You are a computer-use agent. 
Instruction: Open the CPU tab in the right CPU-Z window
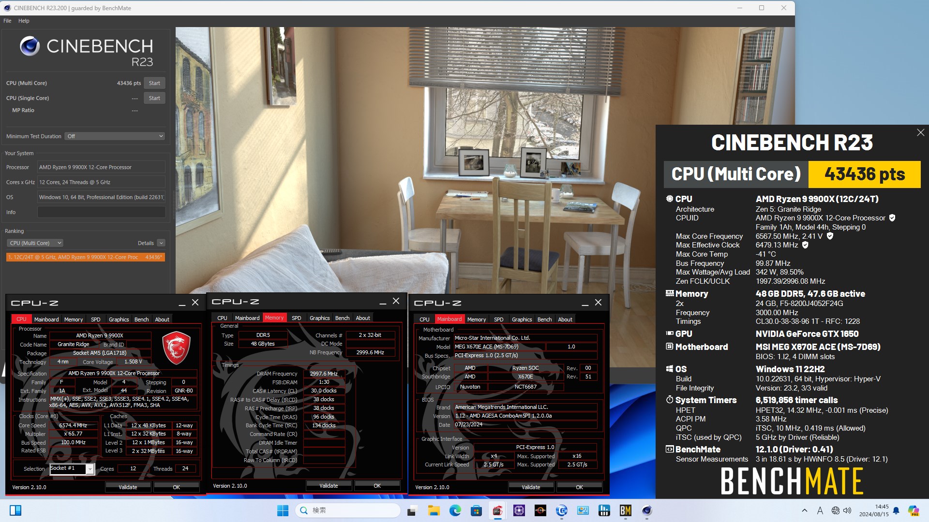(x=424, y=319)
